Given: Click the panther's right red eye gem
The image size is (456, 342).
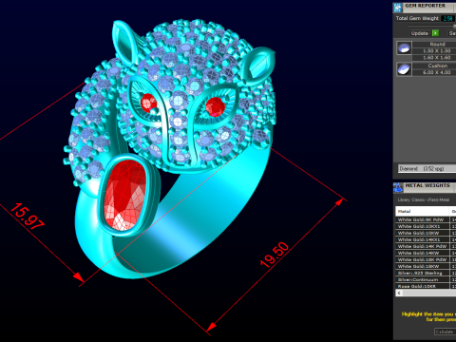Looking at the screenshot, I should 215,106.
